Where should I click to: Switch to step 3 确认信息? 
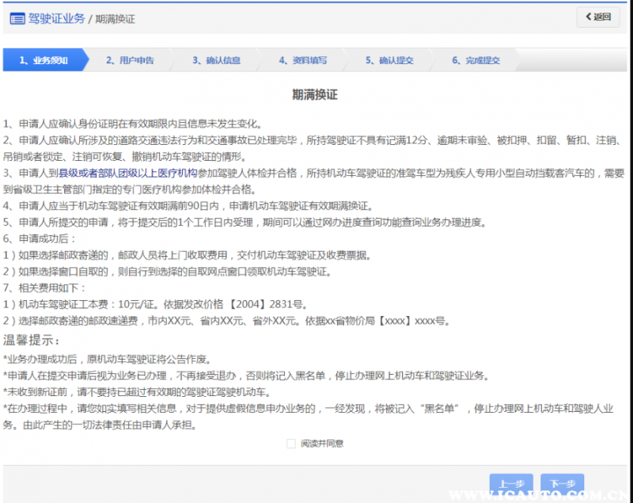216,60
